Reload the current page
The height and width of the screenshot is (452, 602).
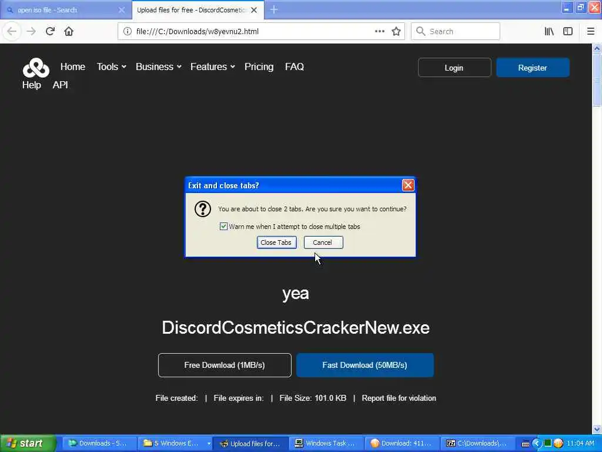50,31
